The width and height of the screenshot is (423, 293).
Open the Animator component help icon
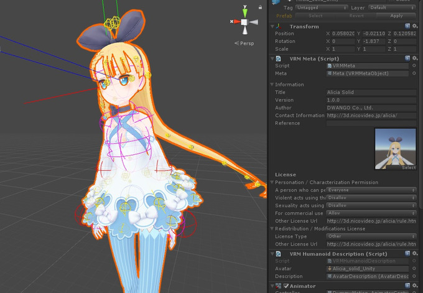407,286
